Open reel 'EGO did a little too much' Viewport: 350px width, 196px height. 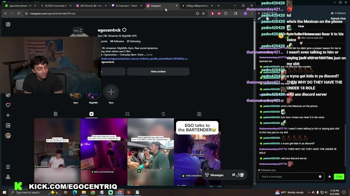pyautogui.click(x=104, y=152)
